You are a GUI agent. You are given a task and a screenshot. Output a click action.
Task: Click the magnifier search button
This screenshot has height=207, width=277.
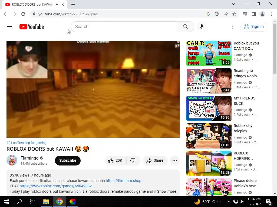(186, 27)
